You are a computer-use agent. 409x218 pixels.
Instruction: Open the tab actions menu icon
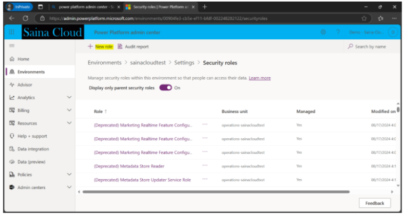40,7
